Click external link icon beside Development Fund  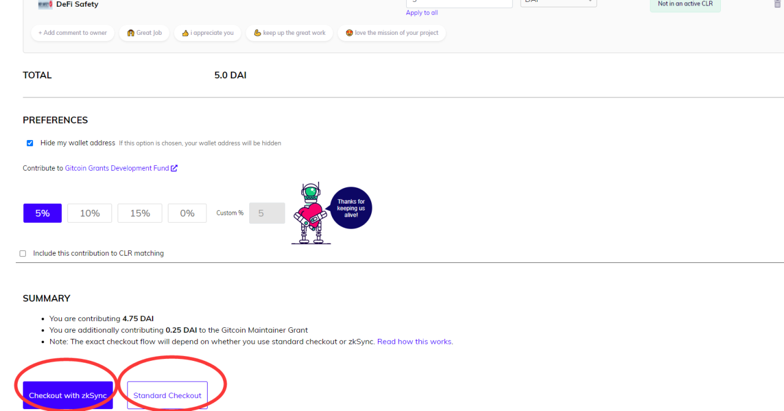[x=175, y=168]
